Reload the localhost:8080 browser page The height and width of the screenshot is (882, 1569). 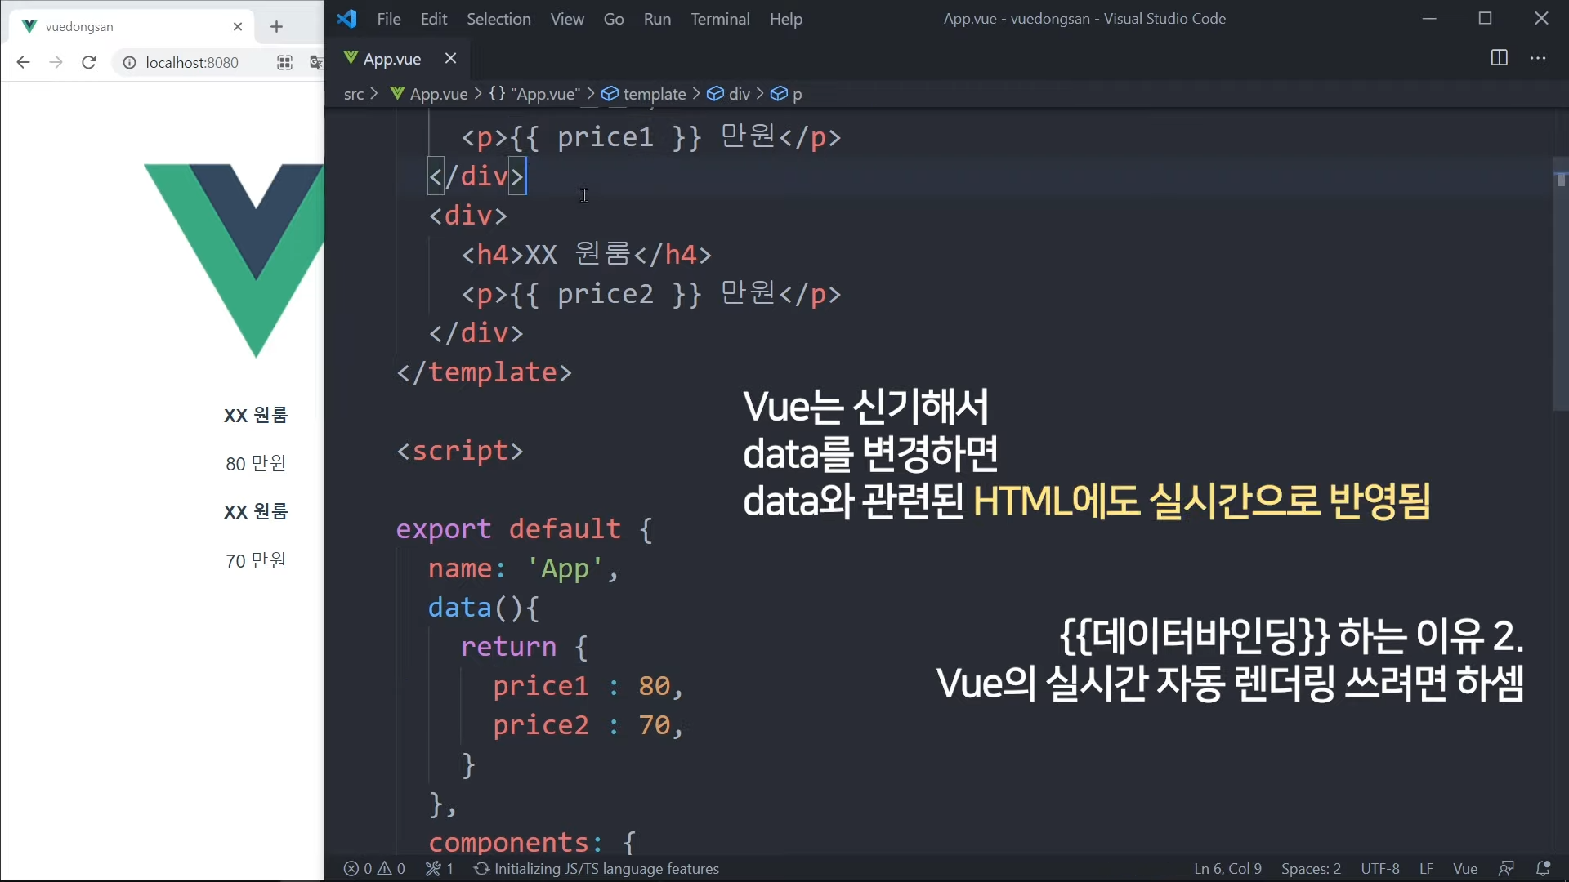pyautogui.click(x=89, y=62)
